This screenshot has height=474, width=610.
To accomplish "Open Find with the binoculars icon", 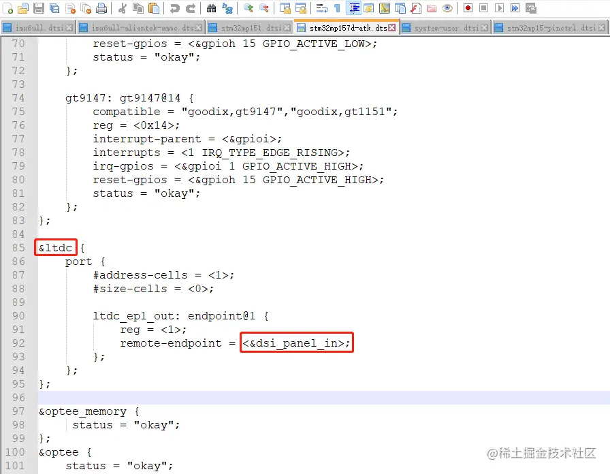I will coord(211,7).
